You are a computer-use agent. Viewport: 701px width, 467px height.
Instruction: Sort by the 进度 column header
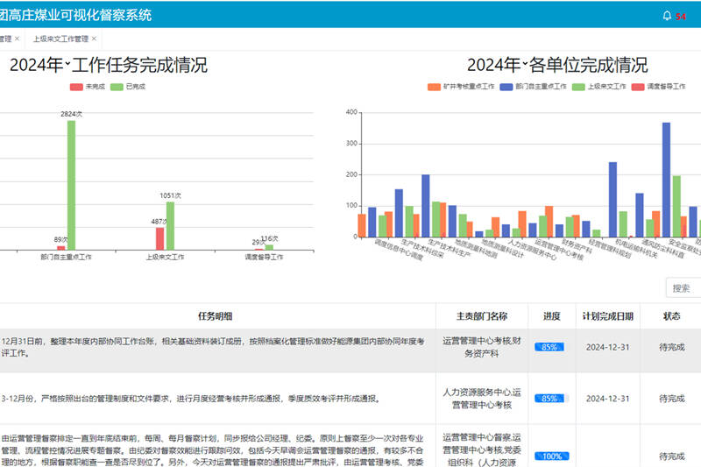pyautogui.click(x=552, y=316)
